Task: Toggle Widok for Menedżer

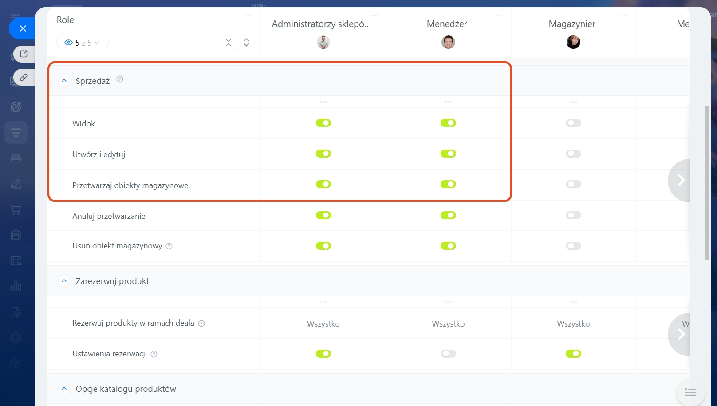Action: click(x=448, y=123)
